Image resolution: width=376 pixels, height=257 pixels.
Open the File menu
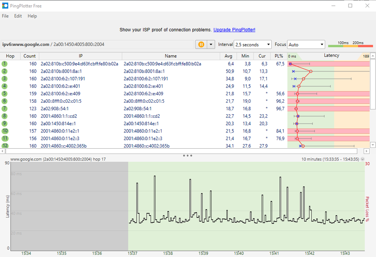click(x=5, y=16)
